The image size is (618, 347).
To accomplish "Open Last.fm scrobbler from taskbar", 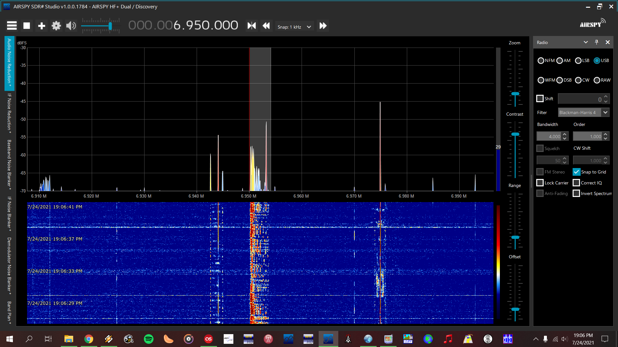I will tap(209, 339).
